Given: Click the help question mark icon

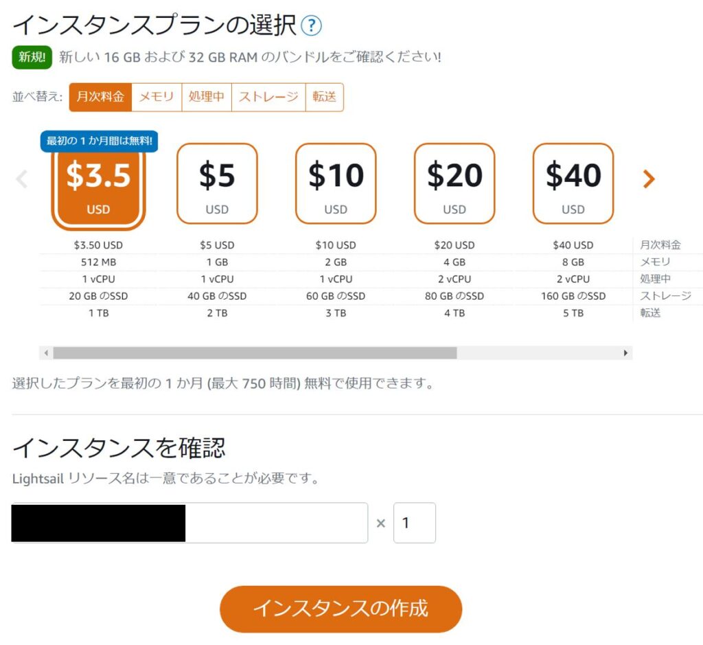Looking at the screenshot, I should coord(311,26).
